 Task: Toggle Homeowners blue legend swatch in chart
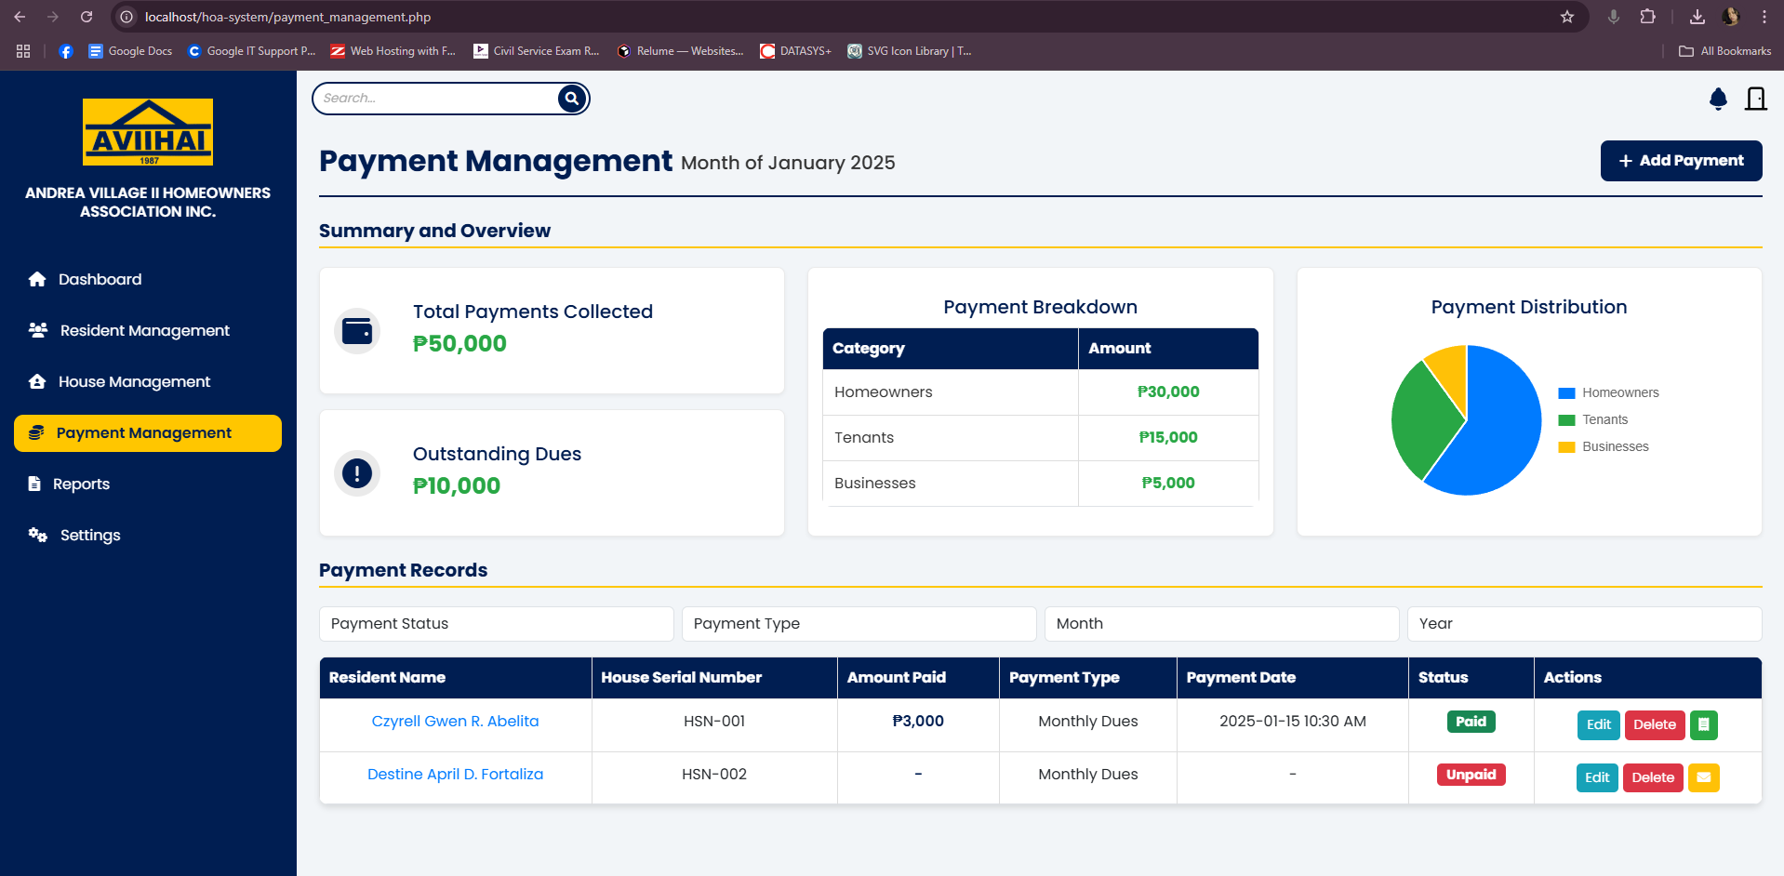[x=1566, y=393]
